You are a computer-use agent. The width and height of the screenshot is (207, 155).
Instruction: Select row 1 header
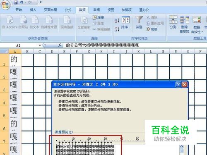[x=5, y=60]
